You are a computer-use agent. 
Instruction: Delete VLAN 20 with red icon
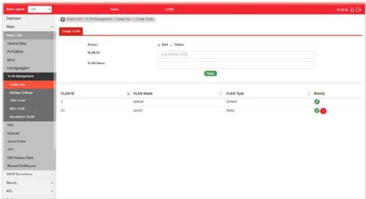click(323, 111)
